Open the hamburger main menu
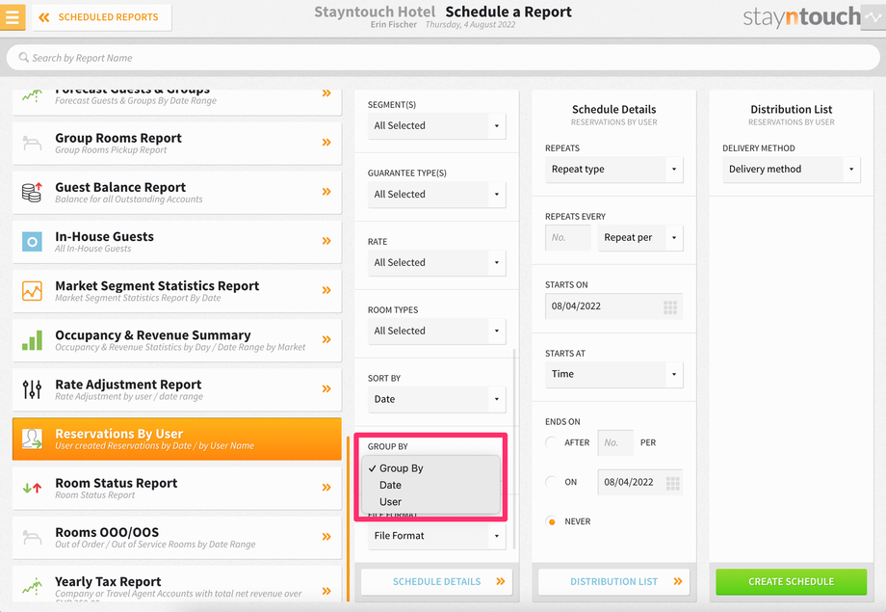This screenshot has width=886, height=612. (12, 17)
